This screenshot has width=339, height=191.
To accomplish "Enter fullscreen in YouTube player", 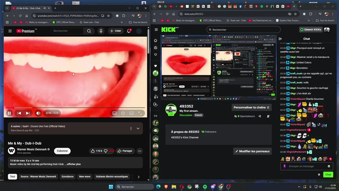I will [x=140, y=113].
